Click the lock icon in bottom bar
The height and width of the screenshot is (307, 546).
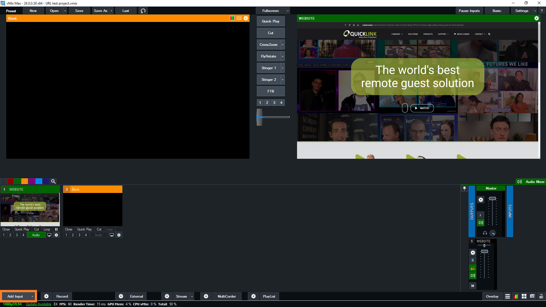(541, 296)
